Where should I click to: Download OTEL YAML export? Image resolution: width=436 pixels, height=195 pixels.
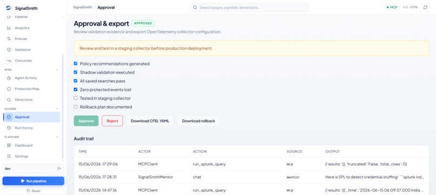[150, 121]
